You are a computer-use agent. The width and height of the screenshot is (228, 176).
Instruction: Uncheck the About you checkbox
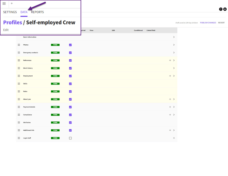[70, 99]
